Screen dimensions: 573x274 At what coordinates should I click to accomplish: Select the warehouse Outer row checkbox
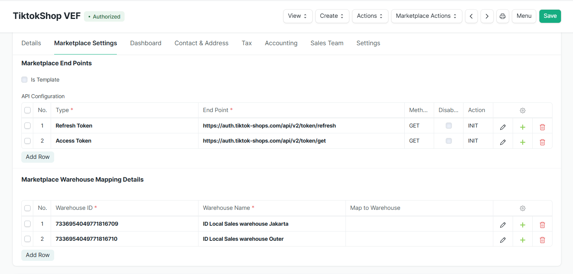27,239
